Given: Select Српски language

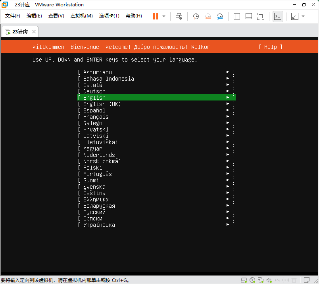Looking at the screenshot, I should pyautogui.click(x=156, y=218).
